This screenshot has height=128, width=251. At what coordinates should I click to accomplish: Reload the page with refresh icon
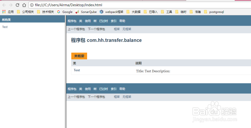tap(18, 5)
